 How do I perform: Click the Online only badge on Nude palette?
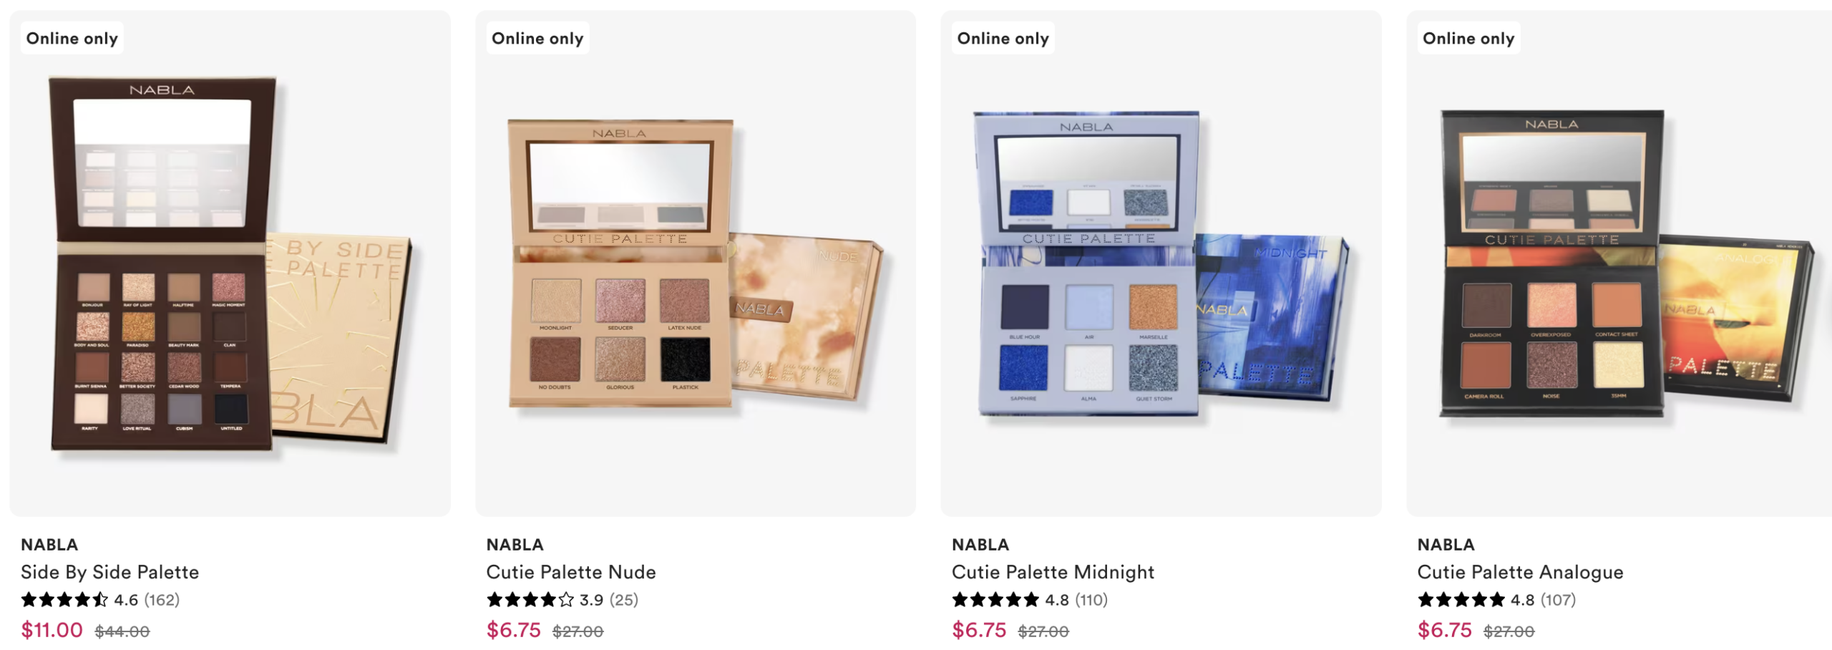pos(537,39)
